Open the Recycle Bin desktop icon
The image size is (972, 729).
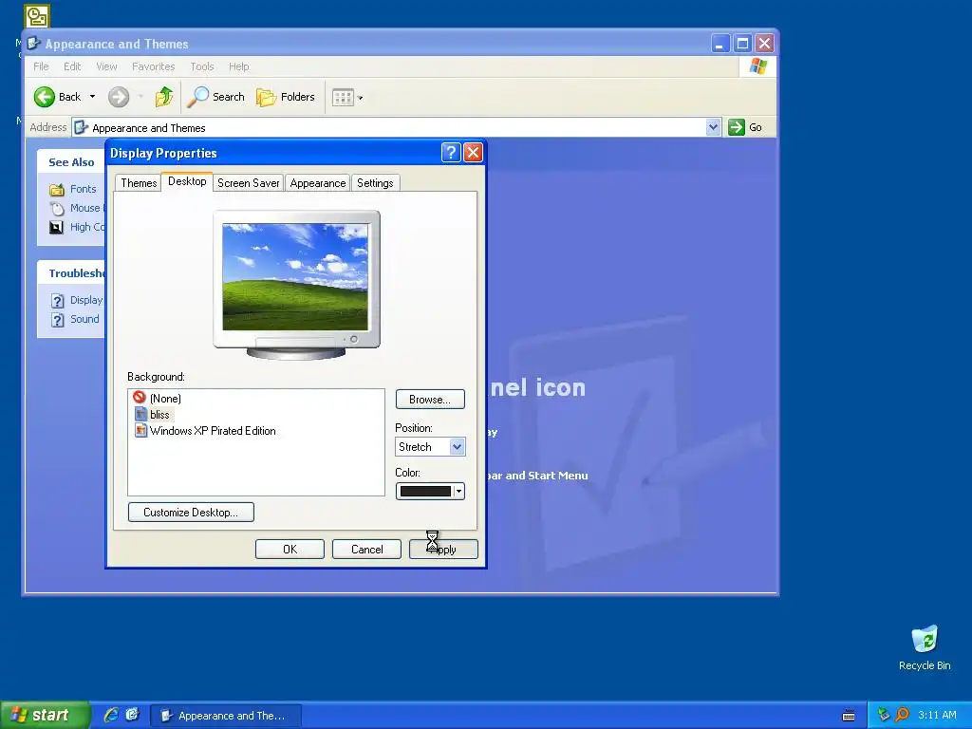pos(925,648)
